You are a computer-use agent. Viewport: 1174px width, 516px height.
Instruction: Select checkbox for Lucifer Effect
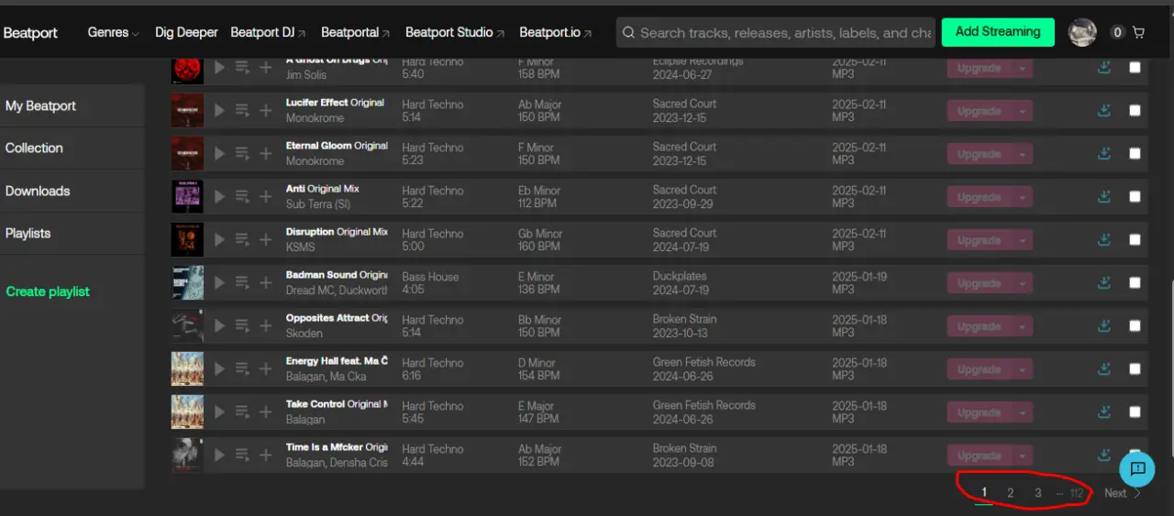[1135, 110]
